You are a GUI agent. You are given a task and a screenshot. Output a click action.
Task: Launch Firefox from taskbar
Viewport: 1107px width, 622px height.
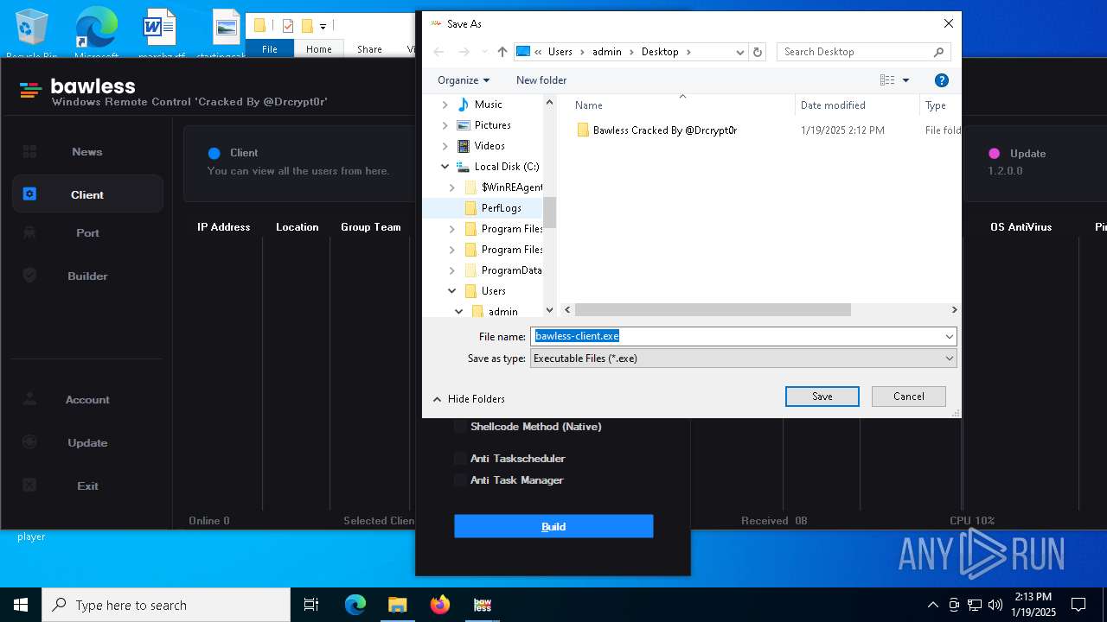click(x=440, y=605)
